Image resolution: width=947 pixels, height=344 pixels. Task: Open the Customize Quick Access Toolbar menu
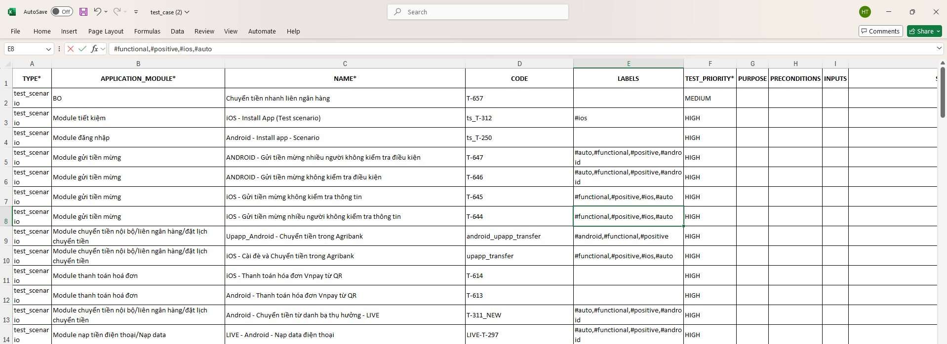pos(136,12)
